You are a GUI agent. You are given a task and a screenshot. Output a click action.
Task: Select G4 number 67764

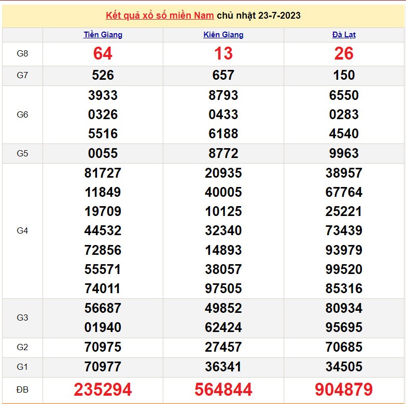coord(344,192)
